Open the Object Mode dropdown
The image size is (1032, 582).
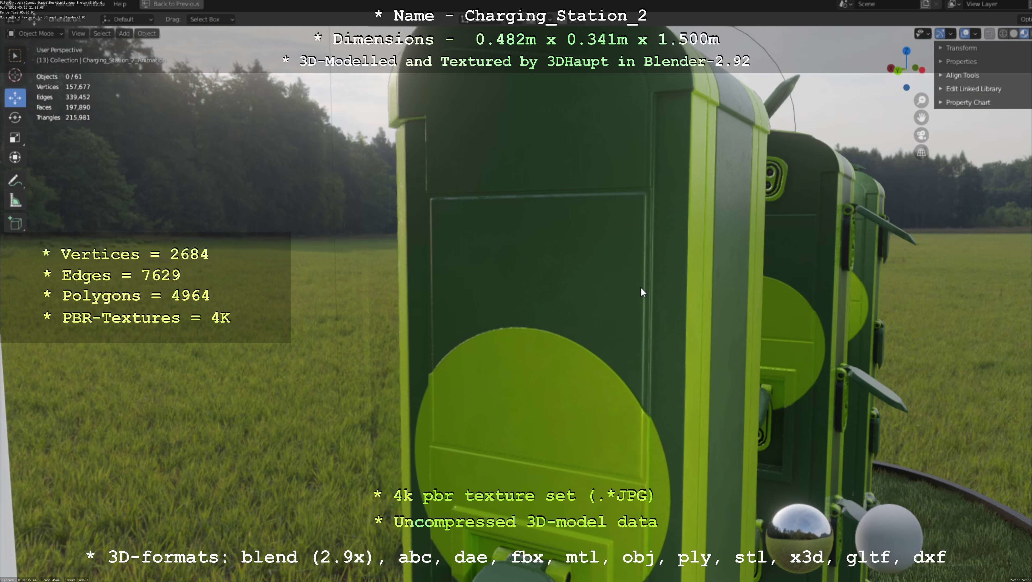pyautogui.click(x=35, y=34)
